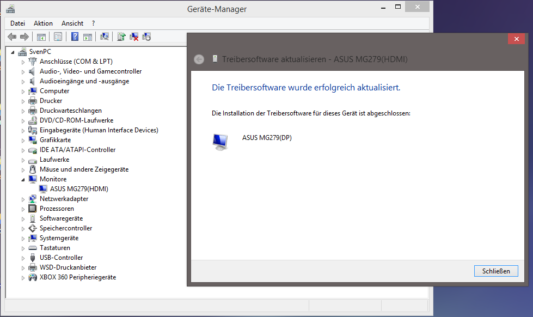Select ASUS MG279(HDMI) under Monitore
Screen dimensions: 533x317
[x=79, y=189]
